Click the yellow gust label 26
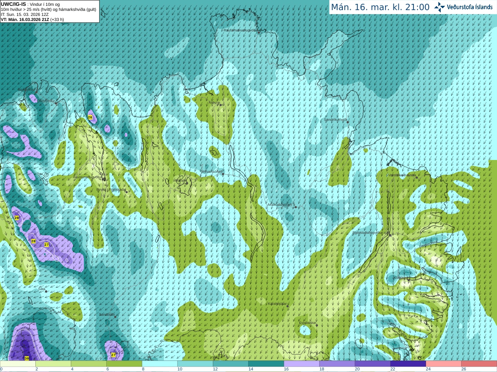 pyautogui.click(x=90, y=117)
